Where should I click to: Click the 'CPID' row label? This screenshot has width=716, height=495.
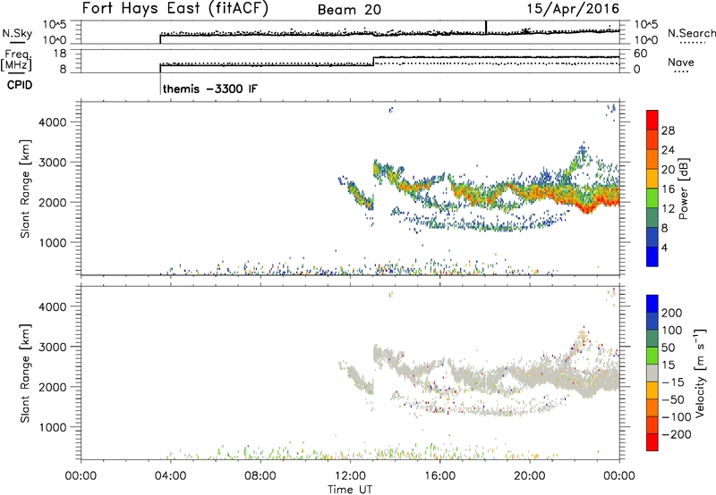coord(20,85)
